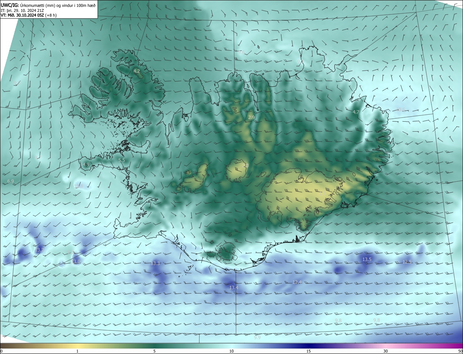Image resolution: width=463 pixels, height=354 pixels.
Task: Click the 10 tick on the color scale
Action: pos(231,351)
